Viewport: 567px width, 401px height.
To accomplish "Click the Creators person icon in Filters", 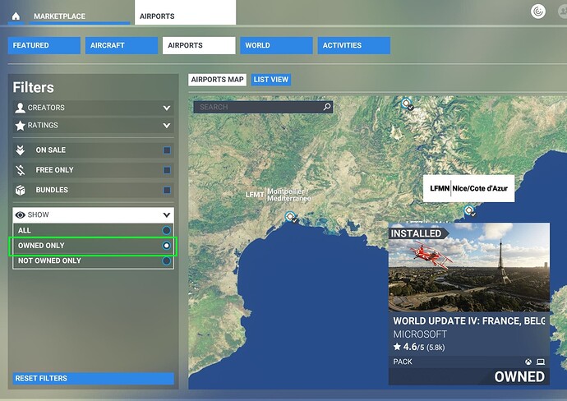I will tap(21, 108).
